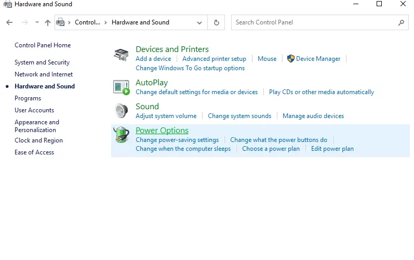Click the search magnifier icon

401,22
